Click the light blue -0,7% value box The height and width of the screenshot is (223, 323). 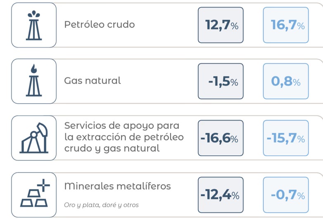click(286, 195)
